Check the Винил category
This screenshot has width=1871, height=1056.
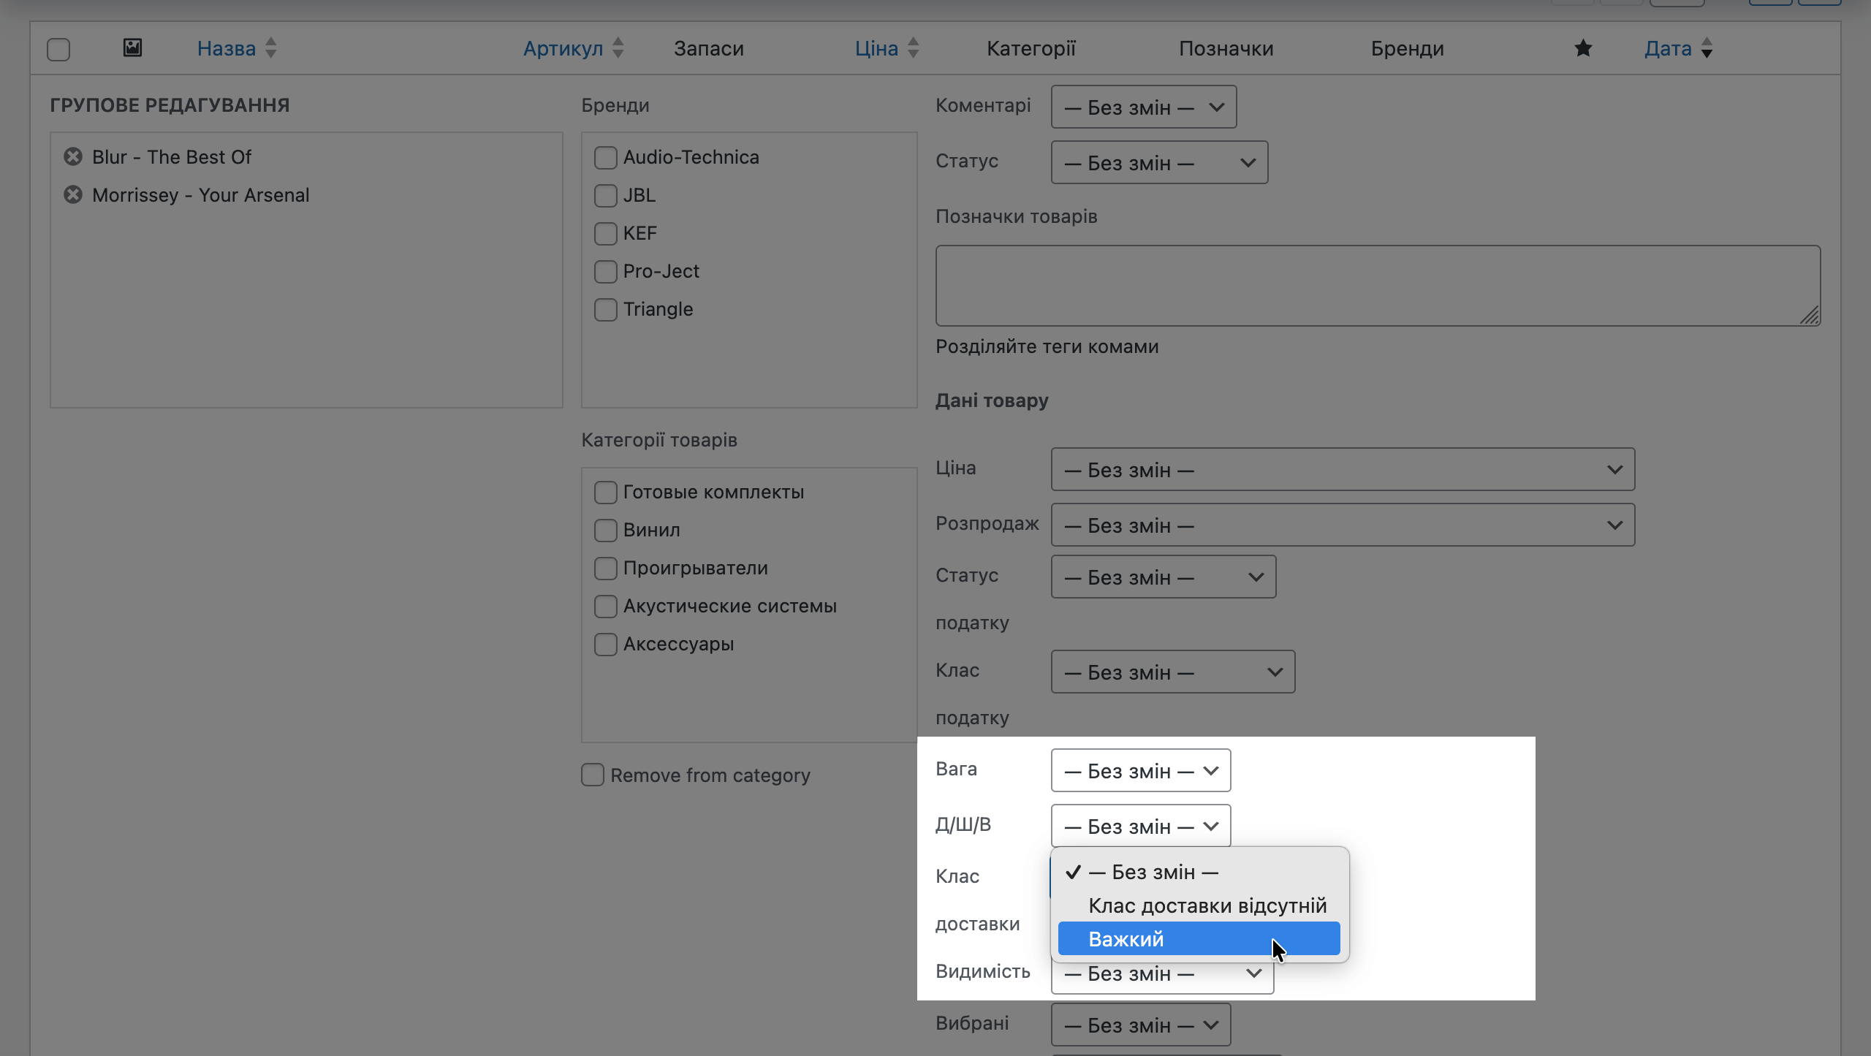pos(605,530)
